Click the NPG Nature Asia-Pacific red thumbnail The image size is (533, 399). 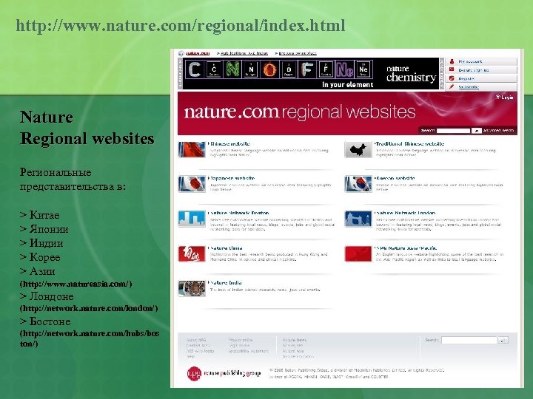[x=358, y=254]
